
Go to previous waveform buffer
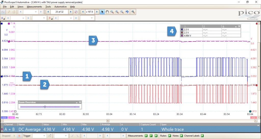48,12
